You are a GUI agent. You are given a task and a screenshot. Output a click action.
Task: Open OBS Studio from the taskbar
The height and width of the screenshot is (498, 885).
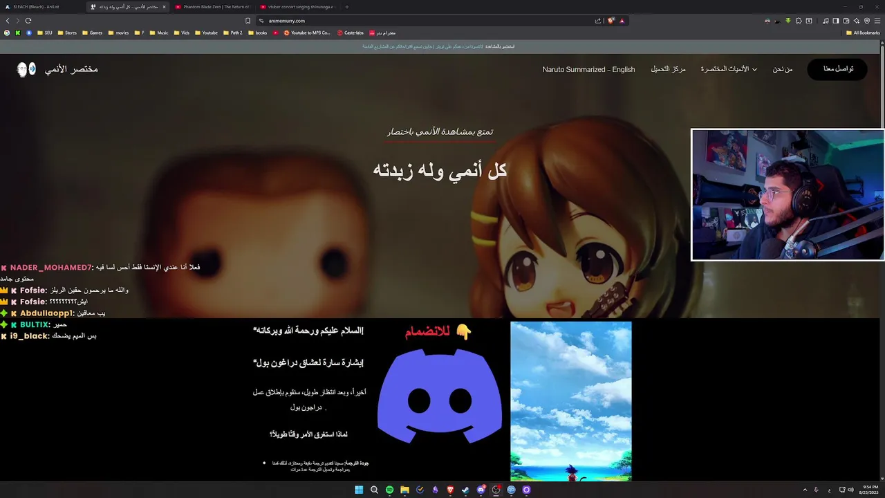(496, 490)
